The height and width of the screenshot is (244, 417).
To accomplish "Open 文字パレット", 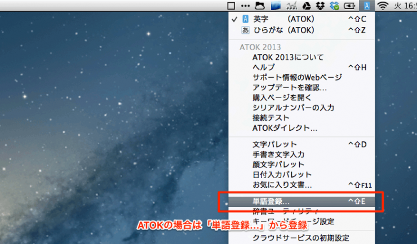I will (301, 144).
